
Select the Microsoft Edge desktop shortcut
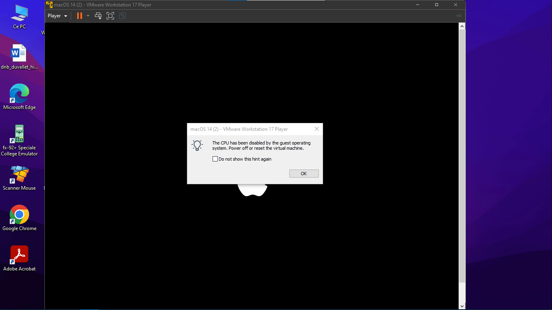tap(19, 97)
